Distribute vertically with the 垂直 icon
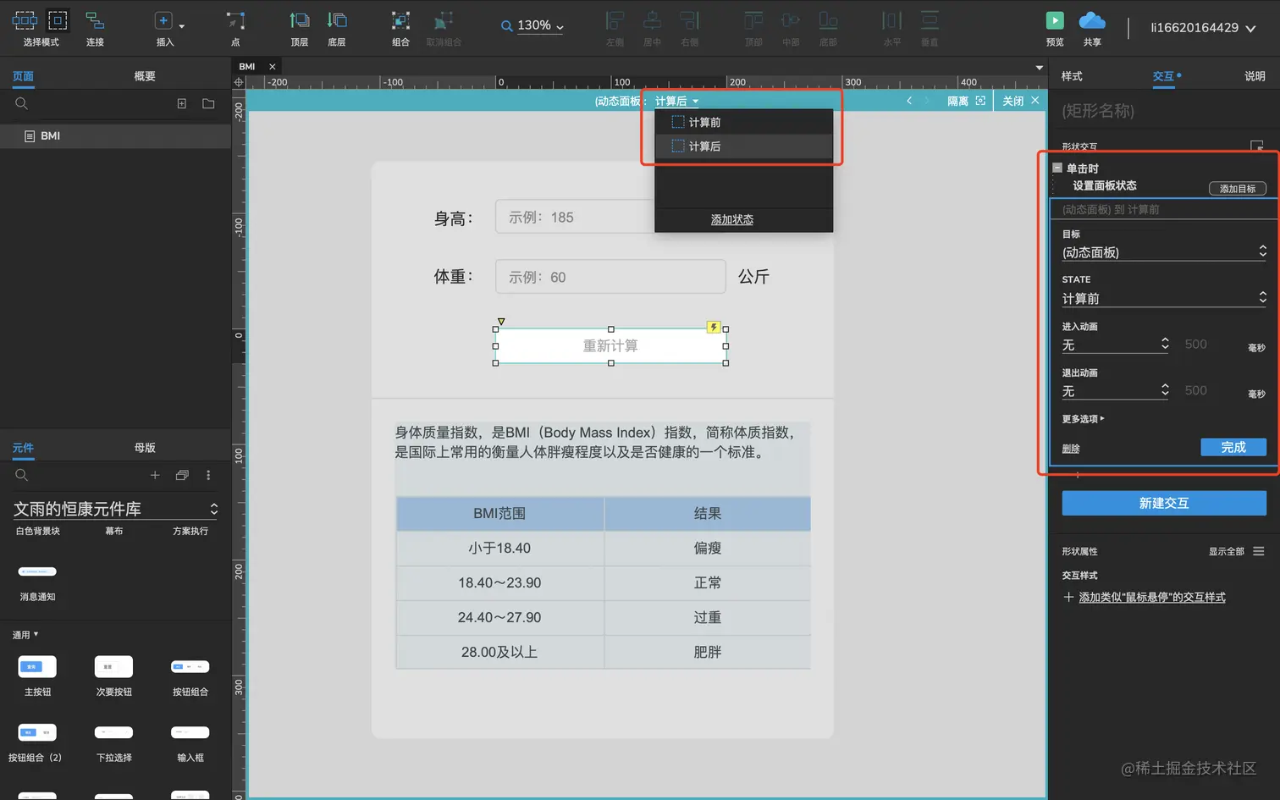The image size is (1280, 800). tap(930, 20)
